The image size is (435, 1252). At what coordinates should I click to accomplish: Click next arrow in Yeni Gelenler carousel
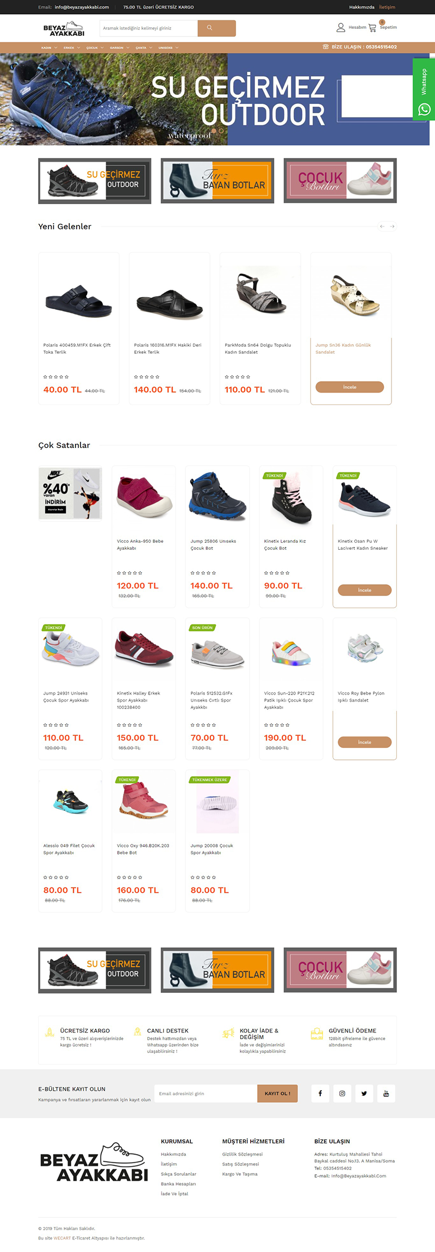[392, 226]
